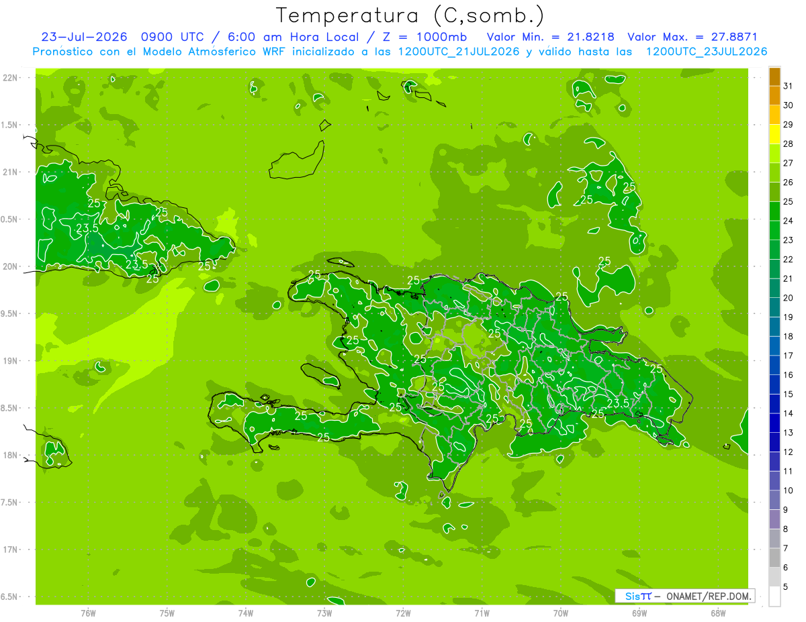The image size is (806, 622).
Task: Click the "72W" longitude axis label
Action: (x=403, y=613)
